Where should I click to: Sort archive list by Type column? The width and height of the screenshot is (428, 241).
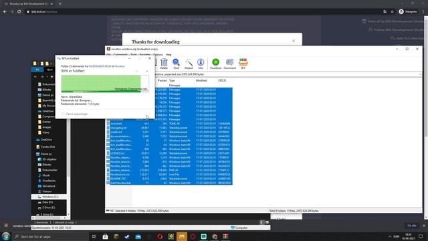tap(172, 80)
